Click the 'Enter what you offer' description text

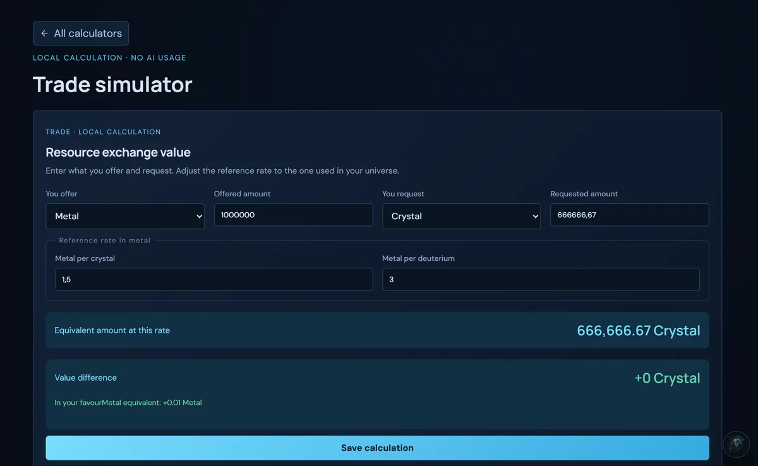[x=222, y=170]
